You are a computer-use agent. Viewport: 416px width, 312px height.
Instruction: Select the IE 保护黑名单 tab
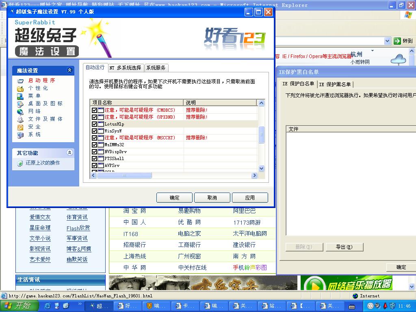pyautogui.click(x=335, y=84)
